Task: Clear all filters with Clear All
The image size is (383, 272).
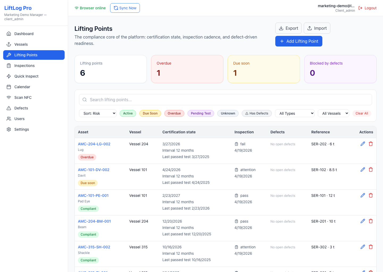Action: coord(362,113)
